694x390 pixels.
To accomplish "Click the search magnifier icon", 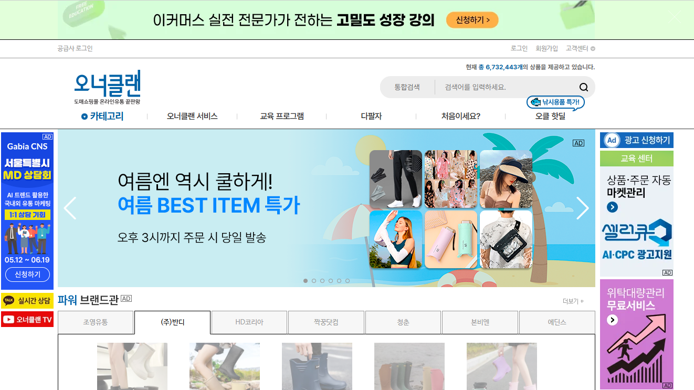I will (x=584, y=87).
